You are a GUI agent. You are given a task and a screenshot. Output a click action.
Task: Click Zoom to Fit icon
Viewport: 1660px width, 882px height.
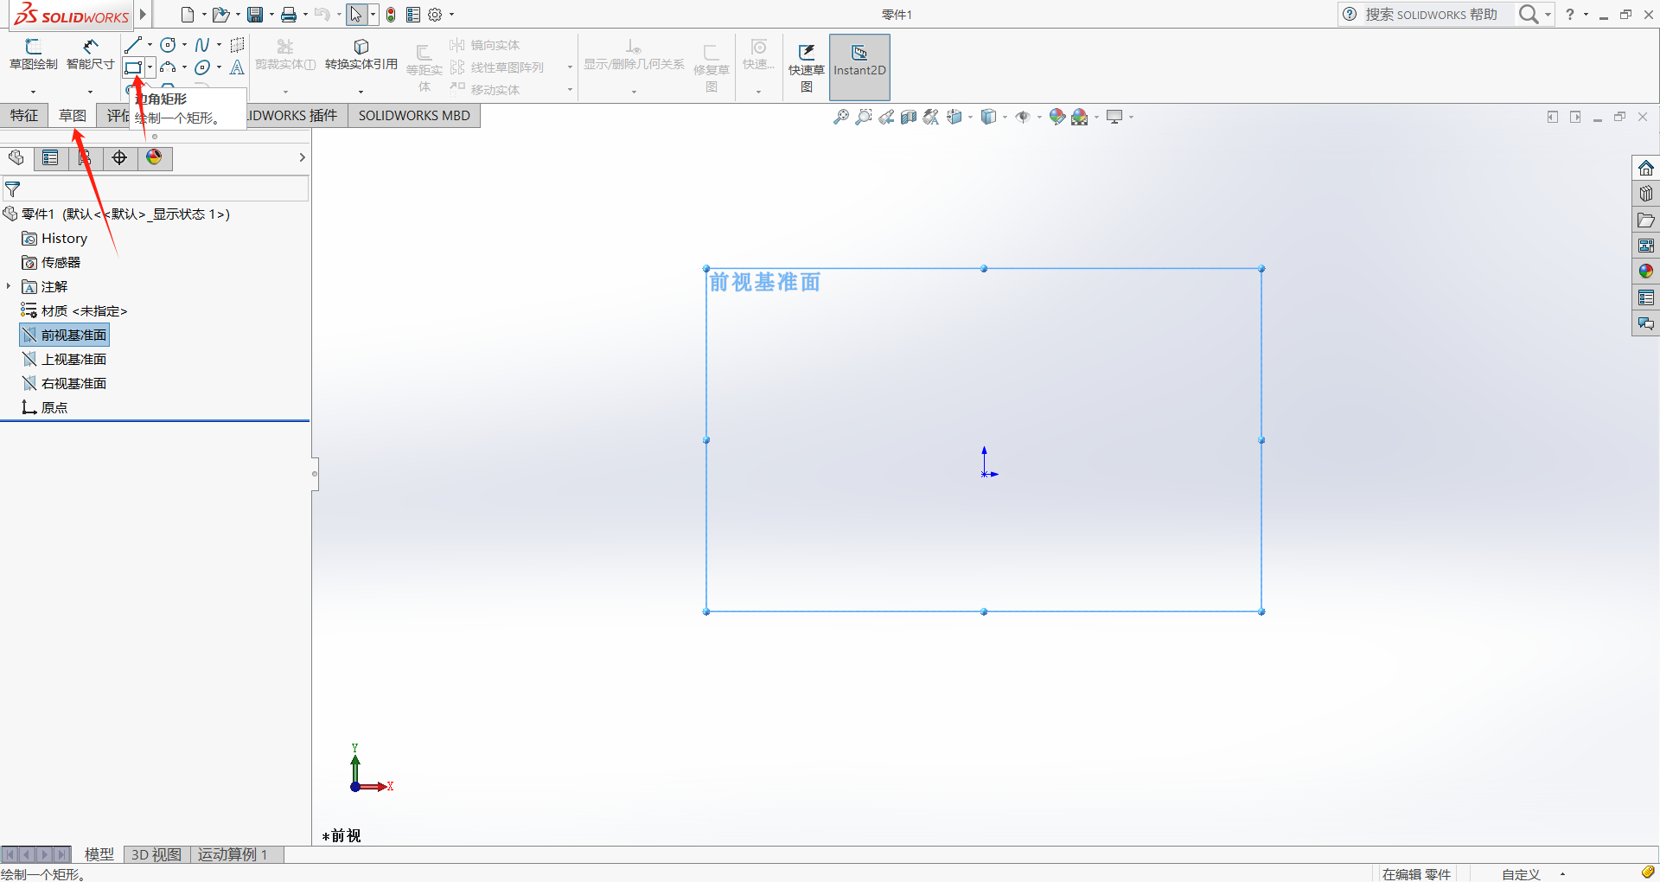840,117
